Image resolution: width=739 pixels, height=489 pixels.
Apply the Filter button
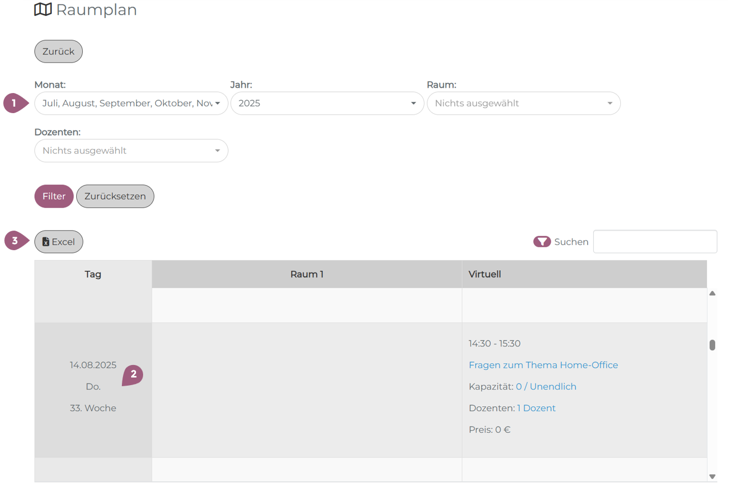pos(54,196)
